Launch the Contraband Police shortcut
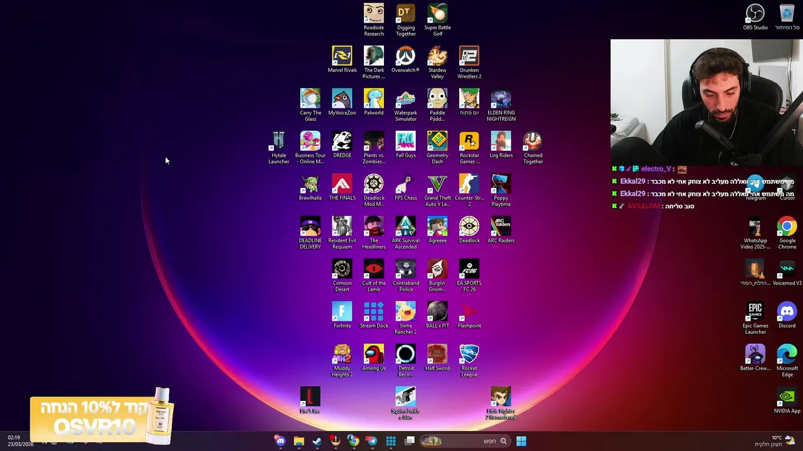This screenshot has width=803, height=451. coord(405,276)
